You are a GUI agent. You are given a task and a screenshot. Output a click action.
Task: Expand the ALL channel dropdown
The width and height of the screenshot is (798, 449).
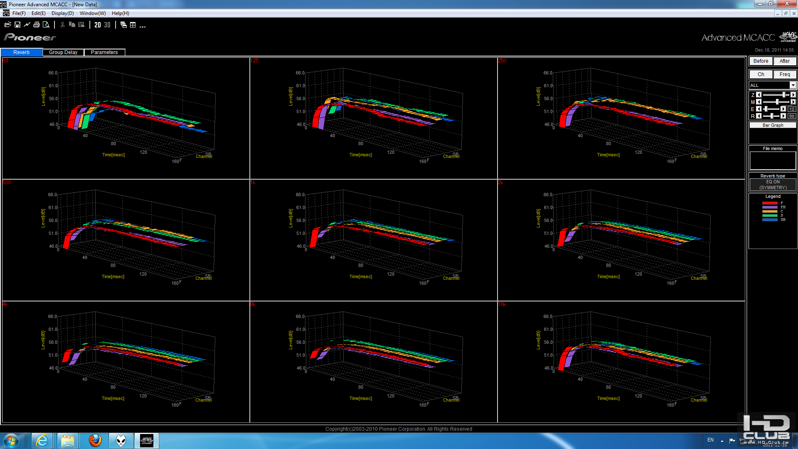[x=793, y=85]
